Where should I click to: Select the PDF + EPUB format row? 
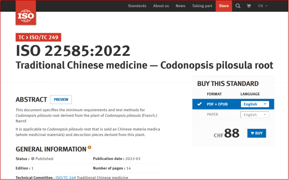pos(233,104)
